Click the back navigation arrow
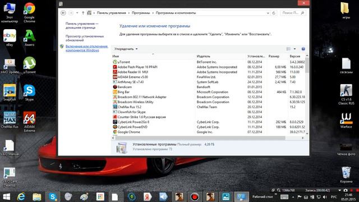This screenshot has width=359, height=202. pyautogui.click(x=63, y=13)
